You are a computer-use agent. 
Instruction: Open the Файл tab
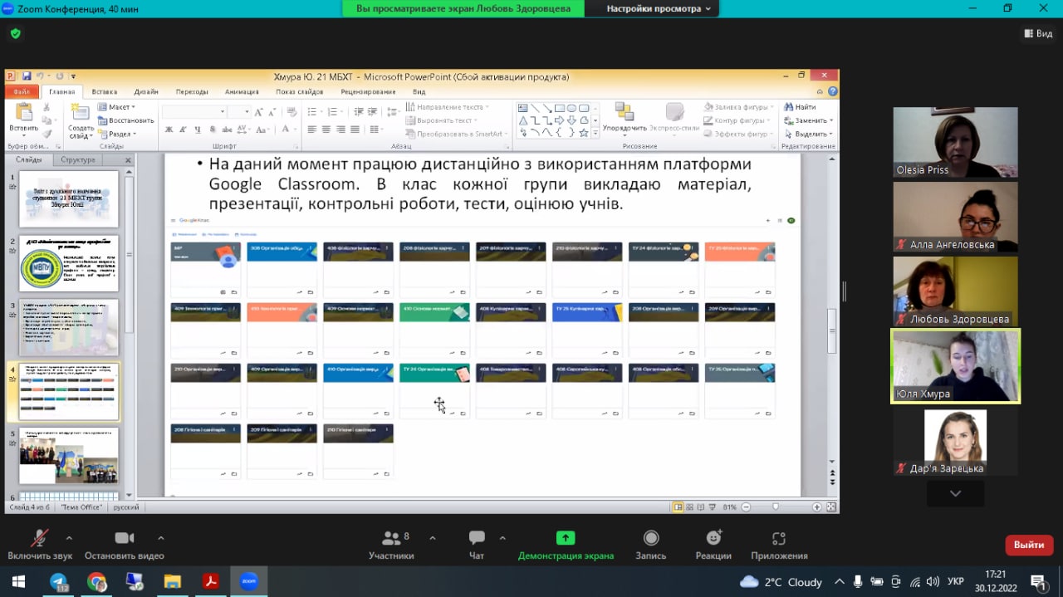click(22, 92)
